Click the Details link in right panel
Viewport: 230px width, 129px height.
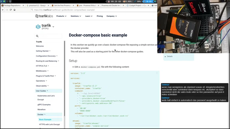[x=170, y=56]
